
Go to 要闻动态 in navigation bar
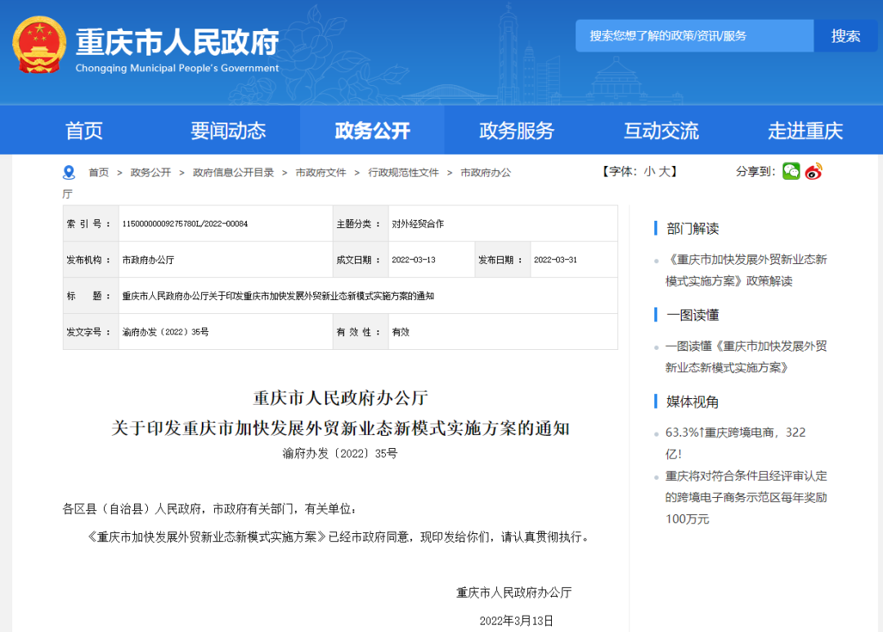228,131
